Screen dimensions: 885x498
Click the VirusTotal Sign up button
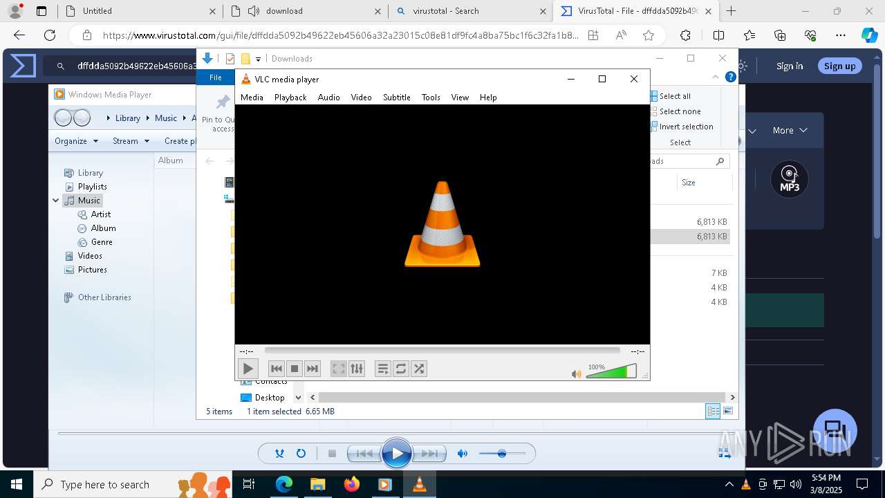click(840, 66)
